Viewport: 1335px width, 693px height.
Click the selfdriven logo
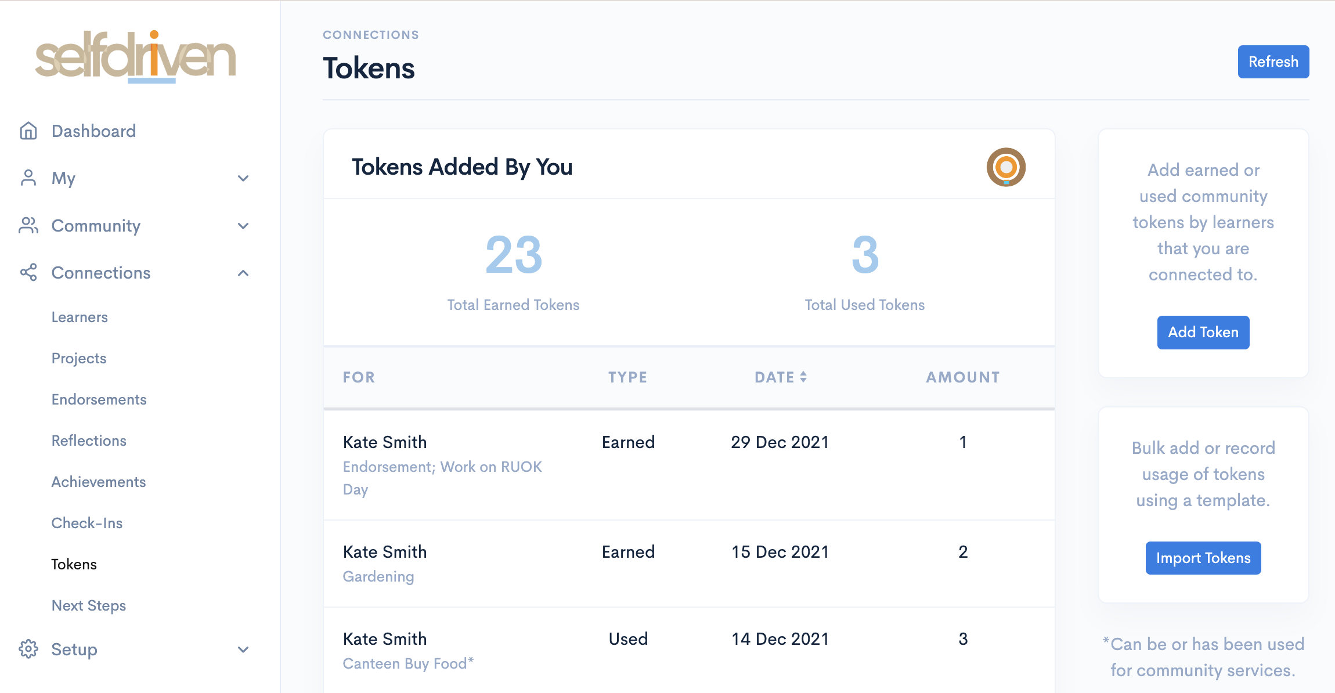coord(136,56)
